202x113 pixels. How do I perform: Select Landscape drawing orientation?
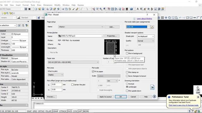(x=127, y=87)
